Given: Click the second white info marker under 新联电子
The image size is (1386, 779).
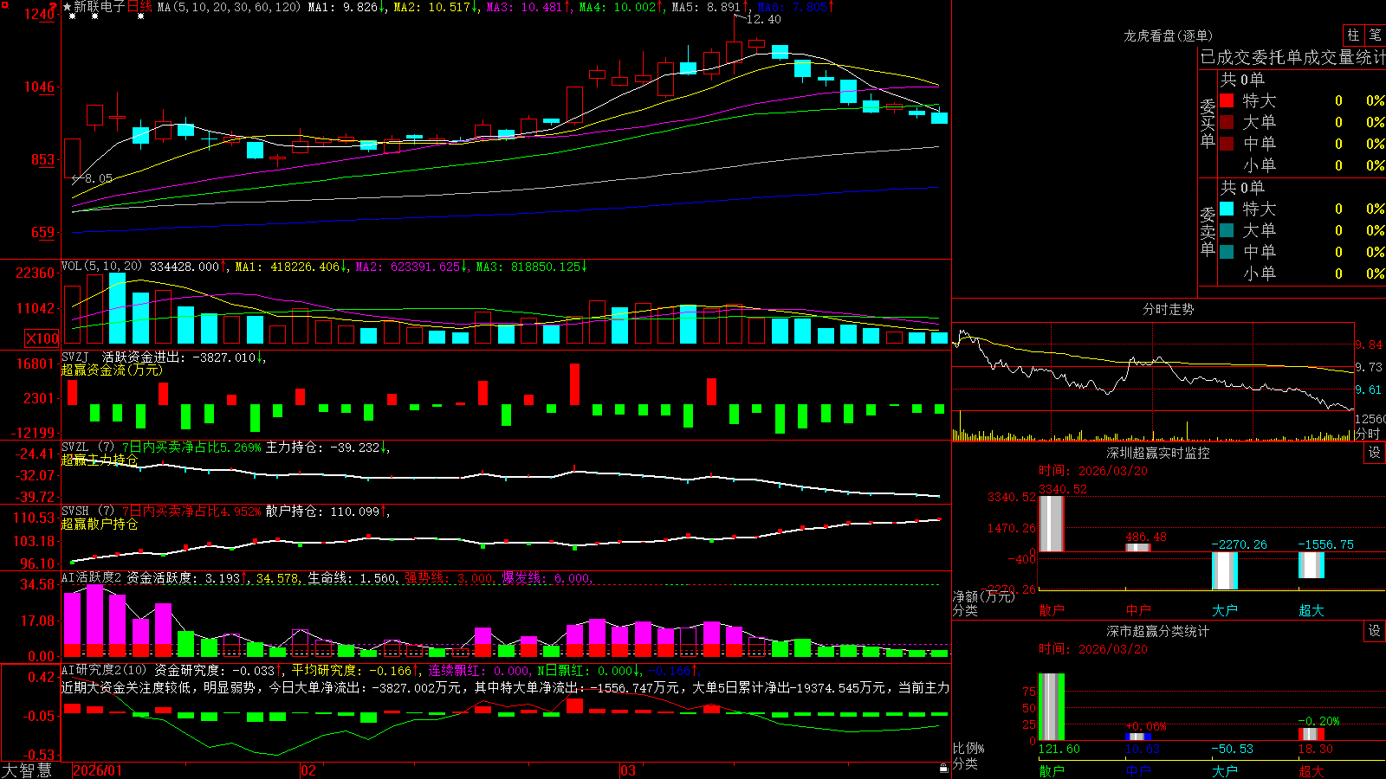Looking at the screenshot, I should coord(94,16).
